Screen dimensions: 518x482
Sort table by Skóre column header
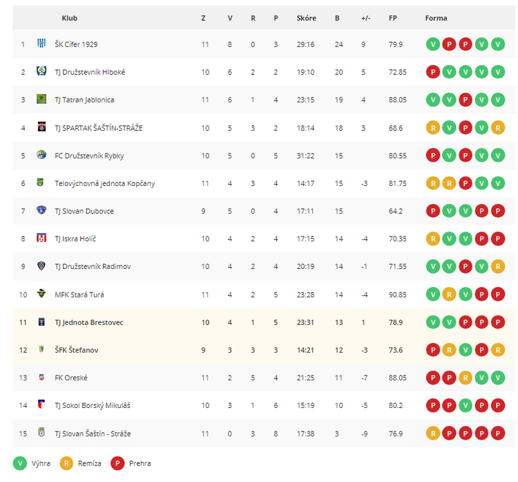tap(306, 18)
